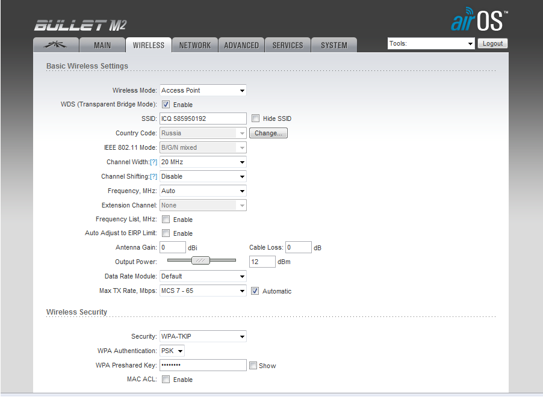Open the ADVANCED tab
The width and height of the screenshot is (543, 397).
tap(241, 45)
